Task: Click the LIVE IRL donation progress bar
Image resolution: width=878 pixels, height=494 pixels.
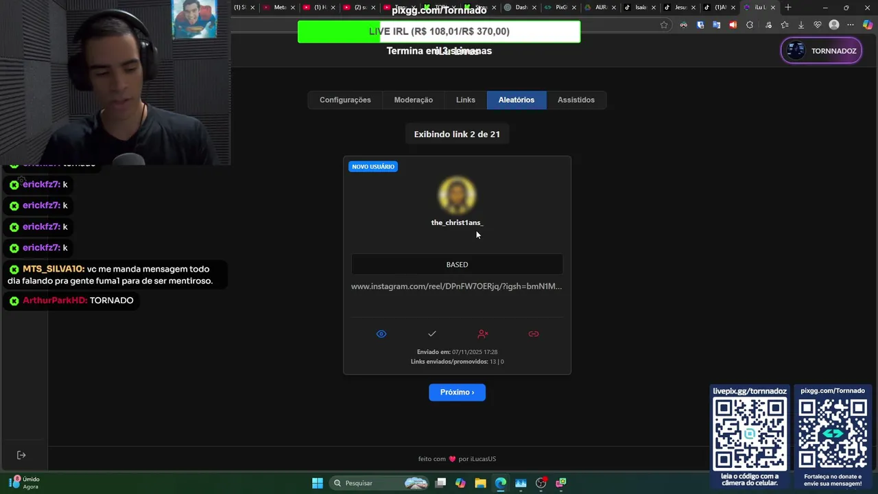Action: click(439, 32)
